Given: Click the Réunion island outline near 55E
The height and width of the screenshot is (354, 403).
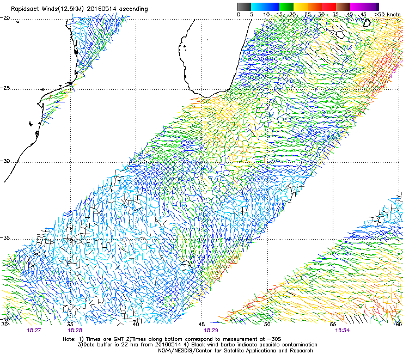Looking at the screenshot, I should point(340,34).
